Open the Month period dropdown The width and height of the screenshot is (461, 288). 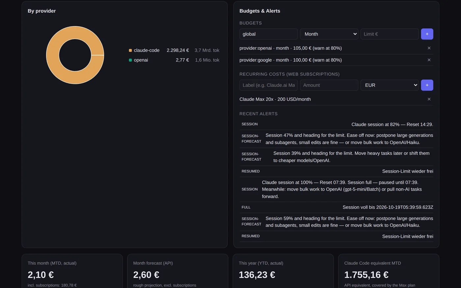pyautogui.click(x=329, y=34)
